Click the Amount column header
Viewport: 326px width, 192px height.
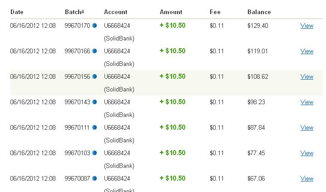(x=171, y=12)
